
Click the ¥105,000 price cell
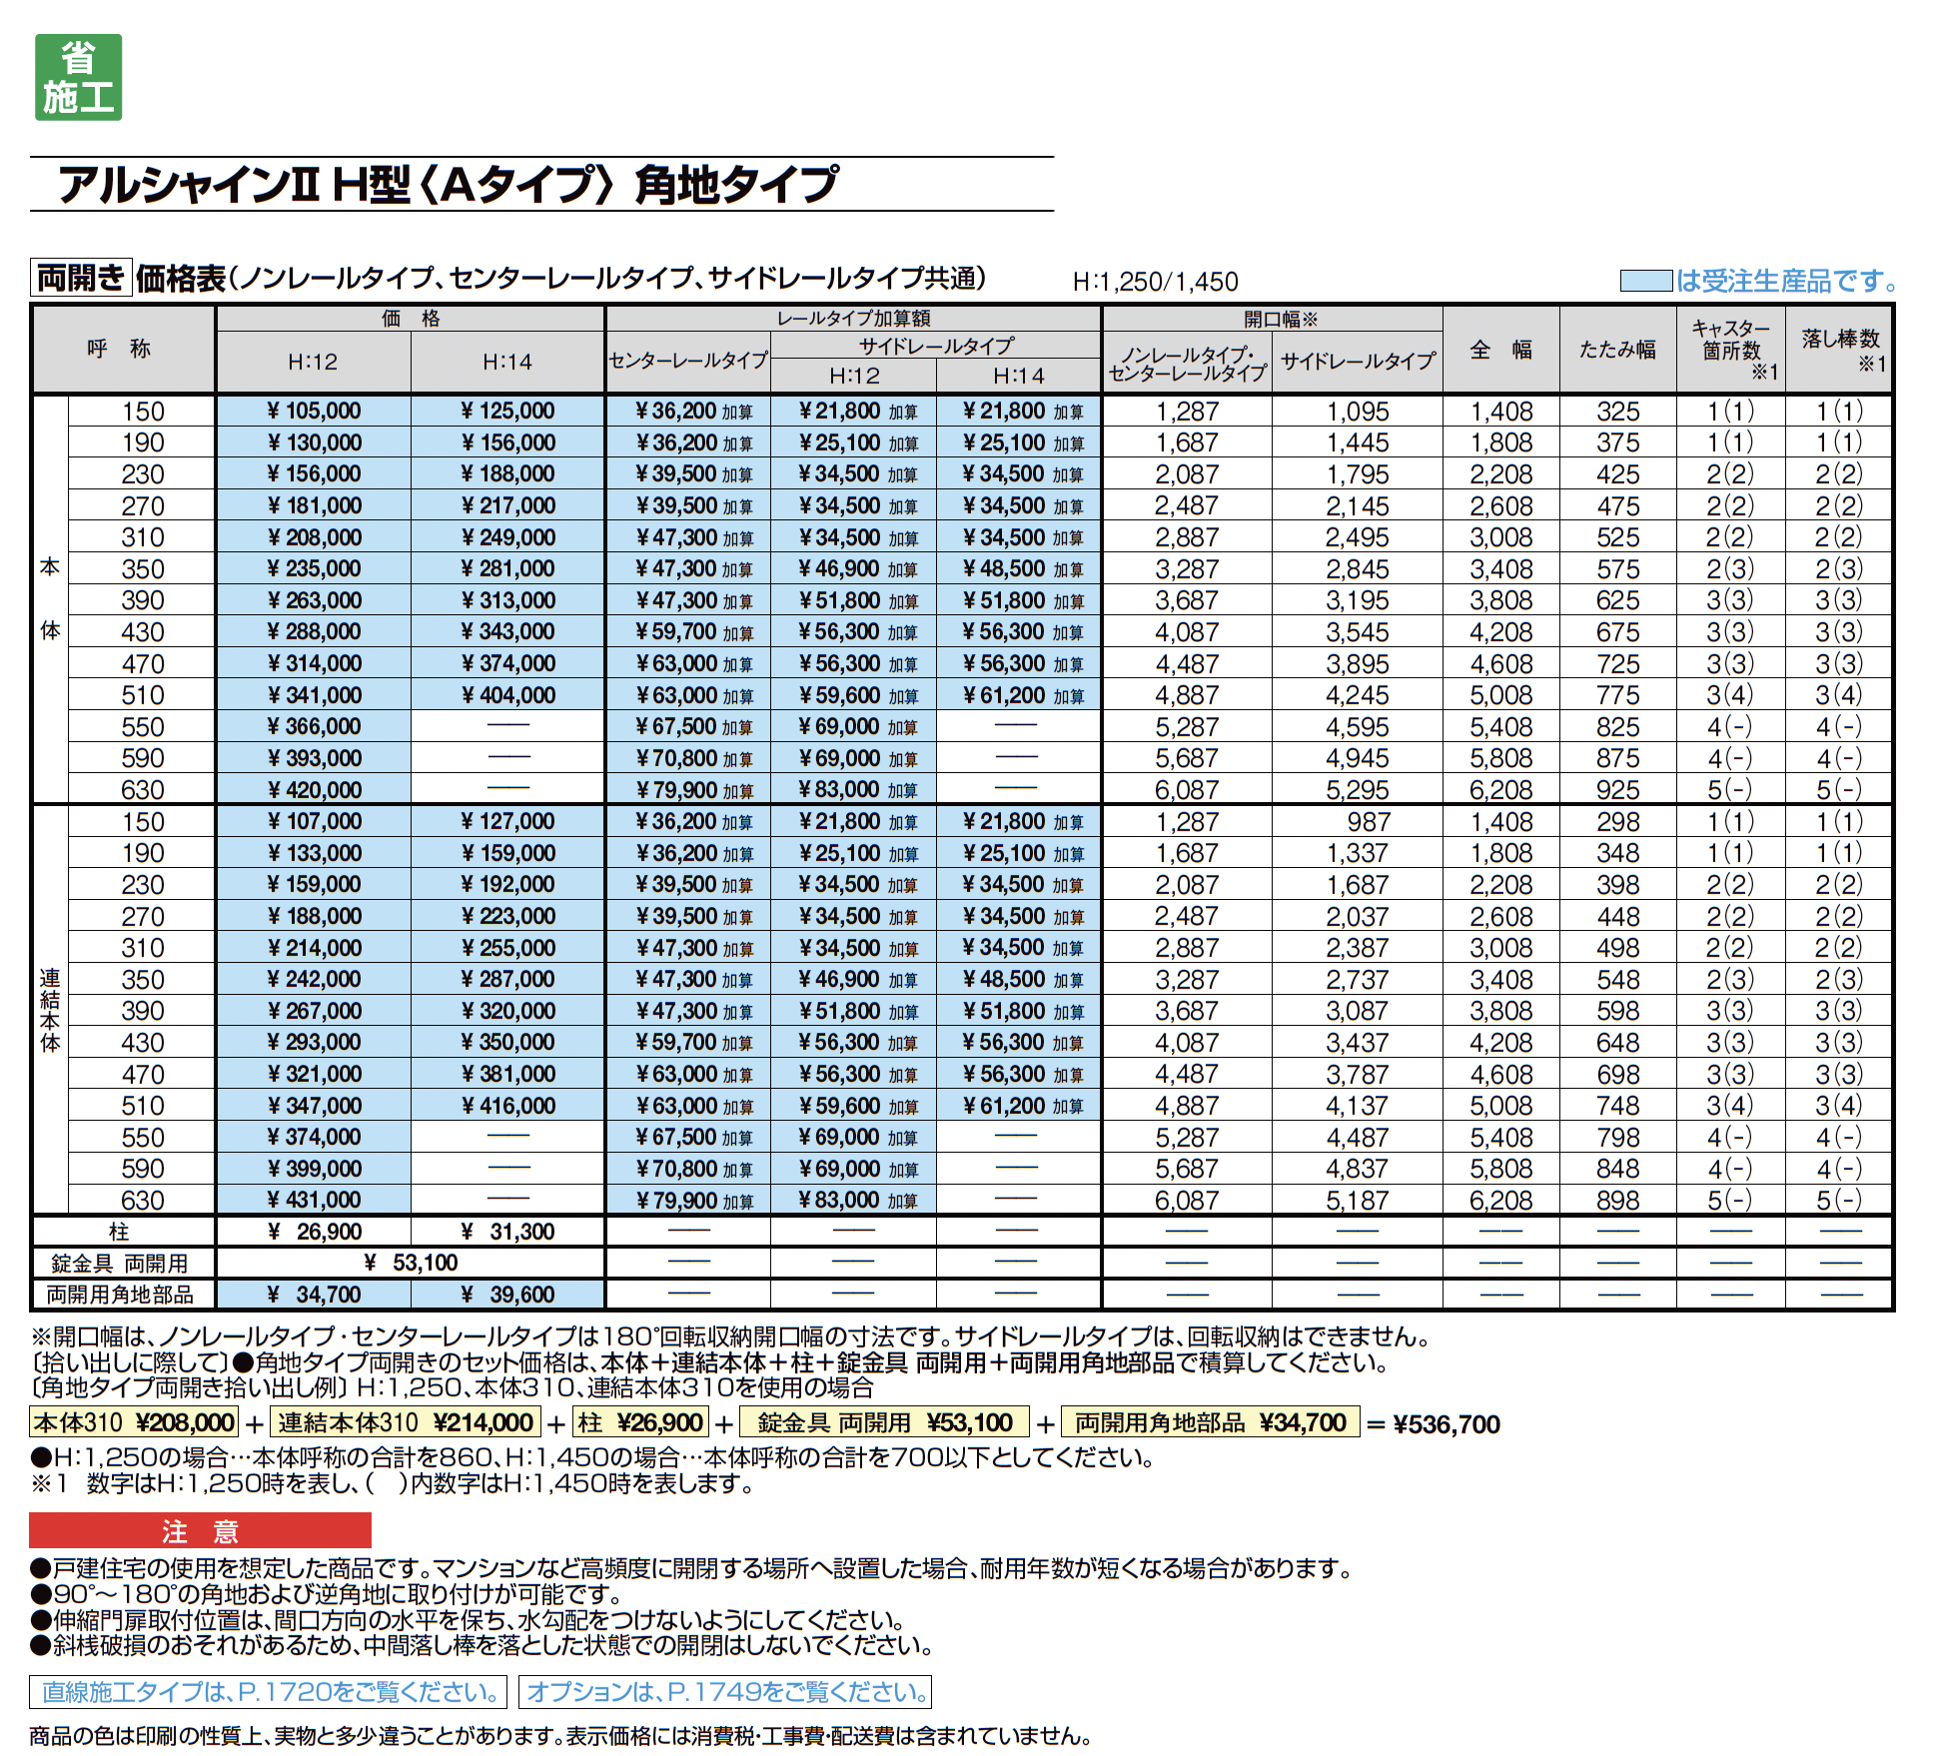pyautogui.click(x=314, y=412)
